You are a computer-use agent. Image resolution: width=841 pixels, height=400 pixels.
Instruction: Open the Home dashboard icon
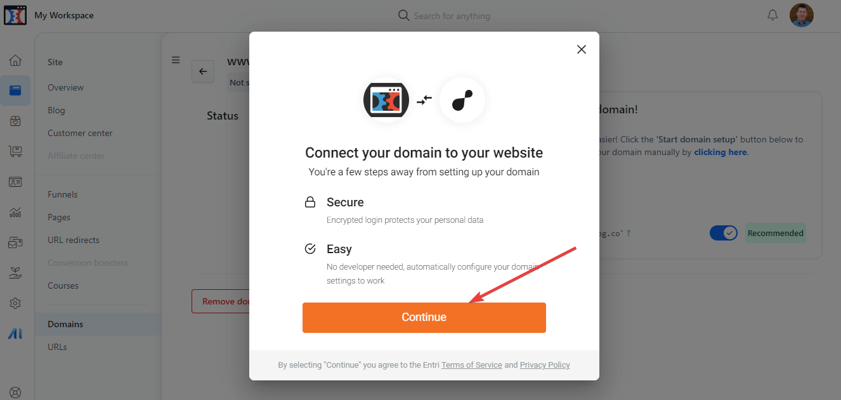pyautogui.click(x=15, y=59)
